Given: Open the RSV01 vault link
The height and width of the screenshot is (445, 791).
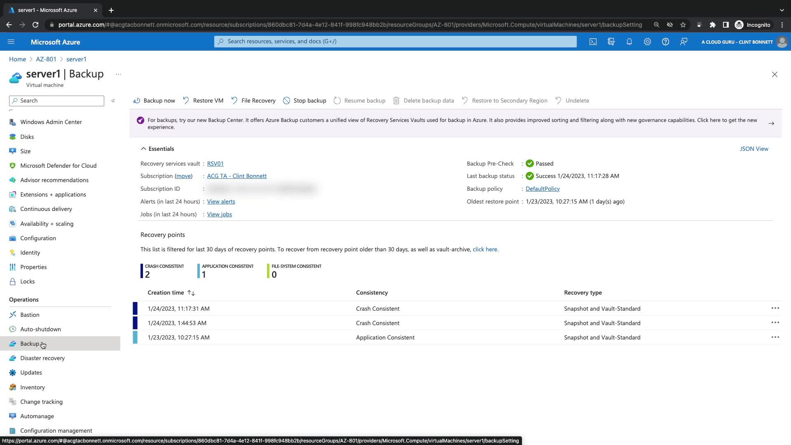Looking at the screenshot, I should 215,164.
